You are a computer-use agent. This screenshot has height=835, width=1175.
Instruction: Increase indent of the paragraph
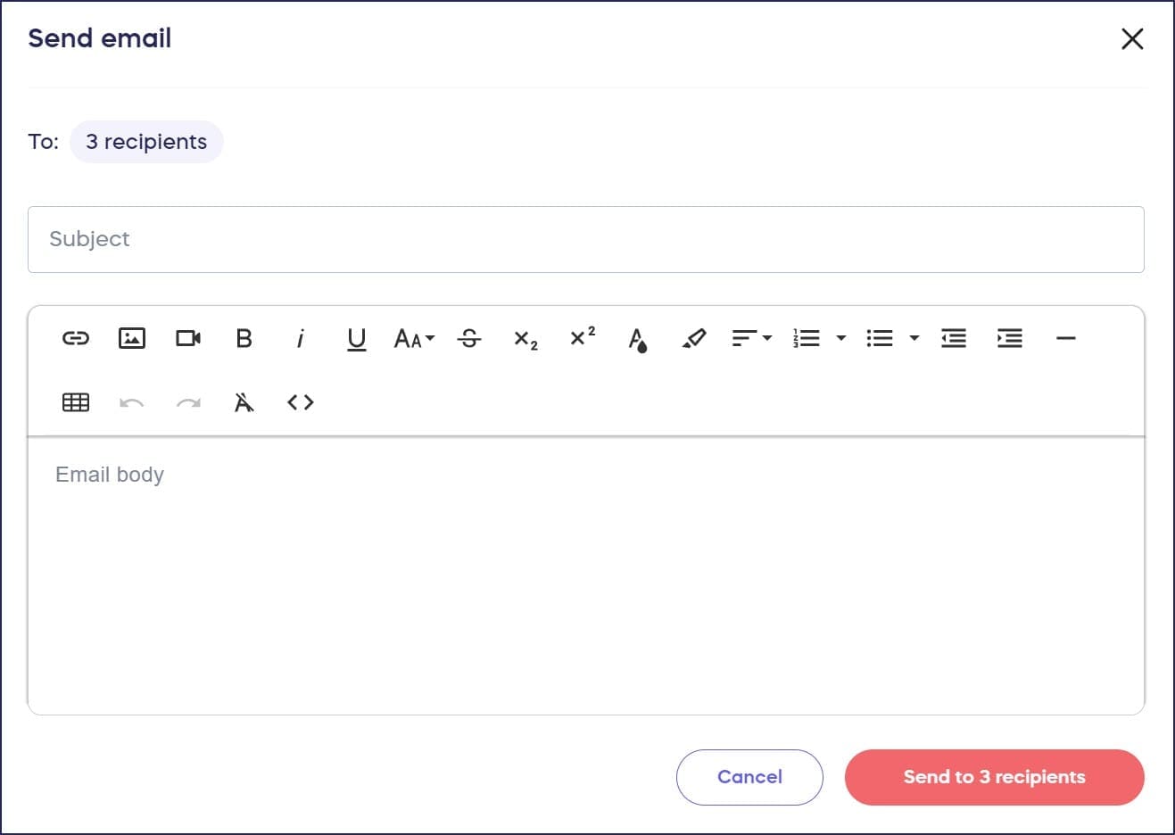[x=1009, y=338]
